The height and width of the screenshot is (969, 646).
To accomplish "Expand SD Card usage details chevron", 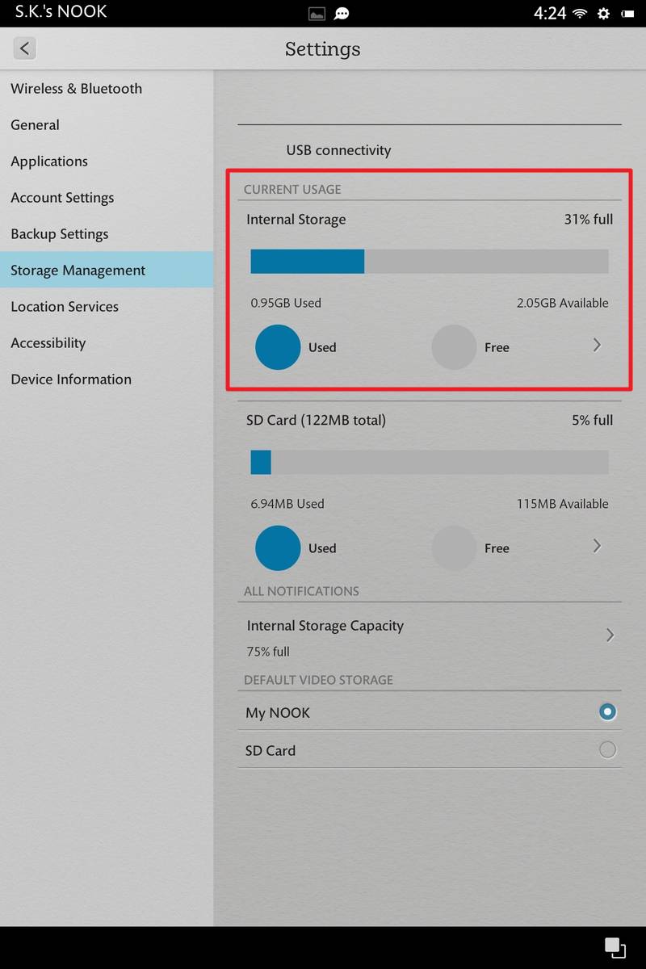I will pos(598,546).
